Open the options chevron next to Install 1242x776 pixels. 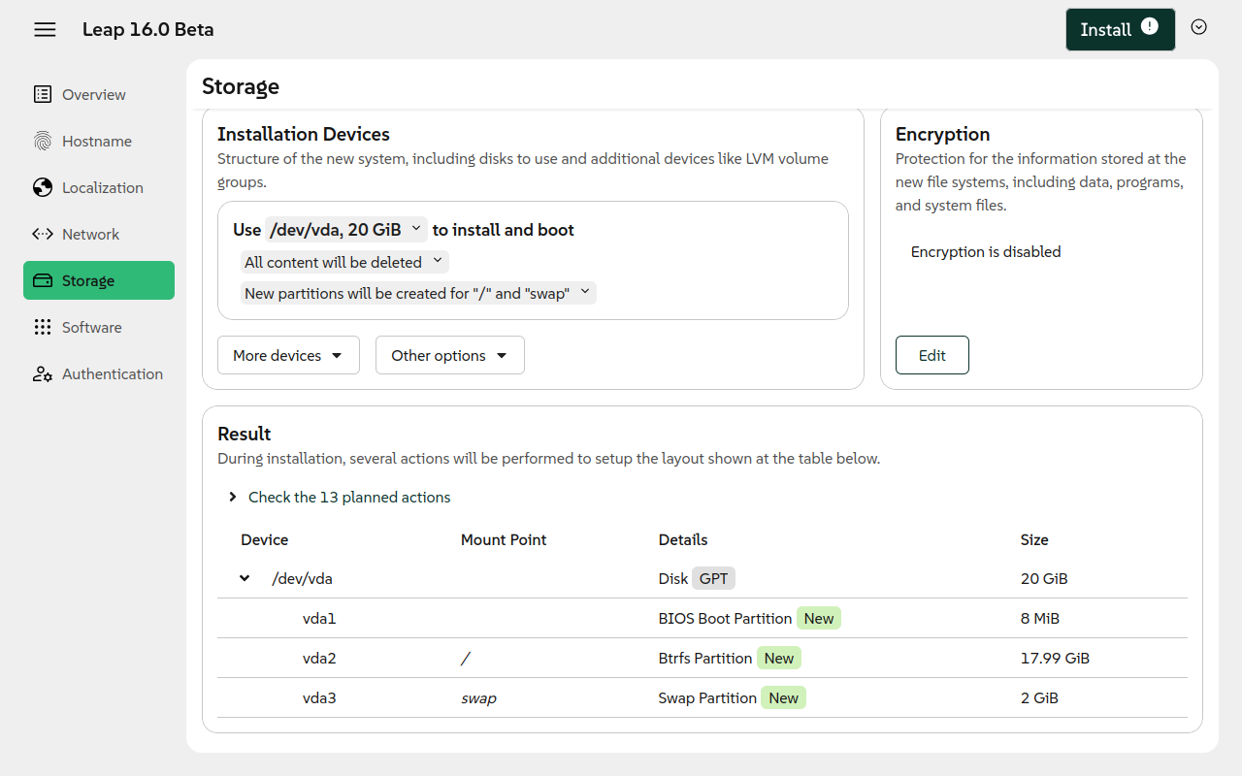click(1199, 27)
